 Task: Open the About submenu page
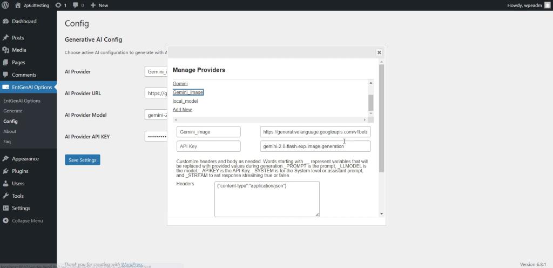[x=10, y=131]
